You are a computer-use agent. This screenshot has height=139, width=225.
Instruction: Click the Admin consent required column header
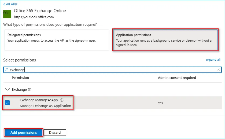(x=177, y=78)
